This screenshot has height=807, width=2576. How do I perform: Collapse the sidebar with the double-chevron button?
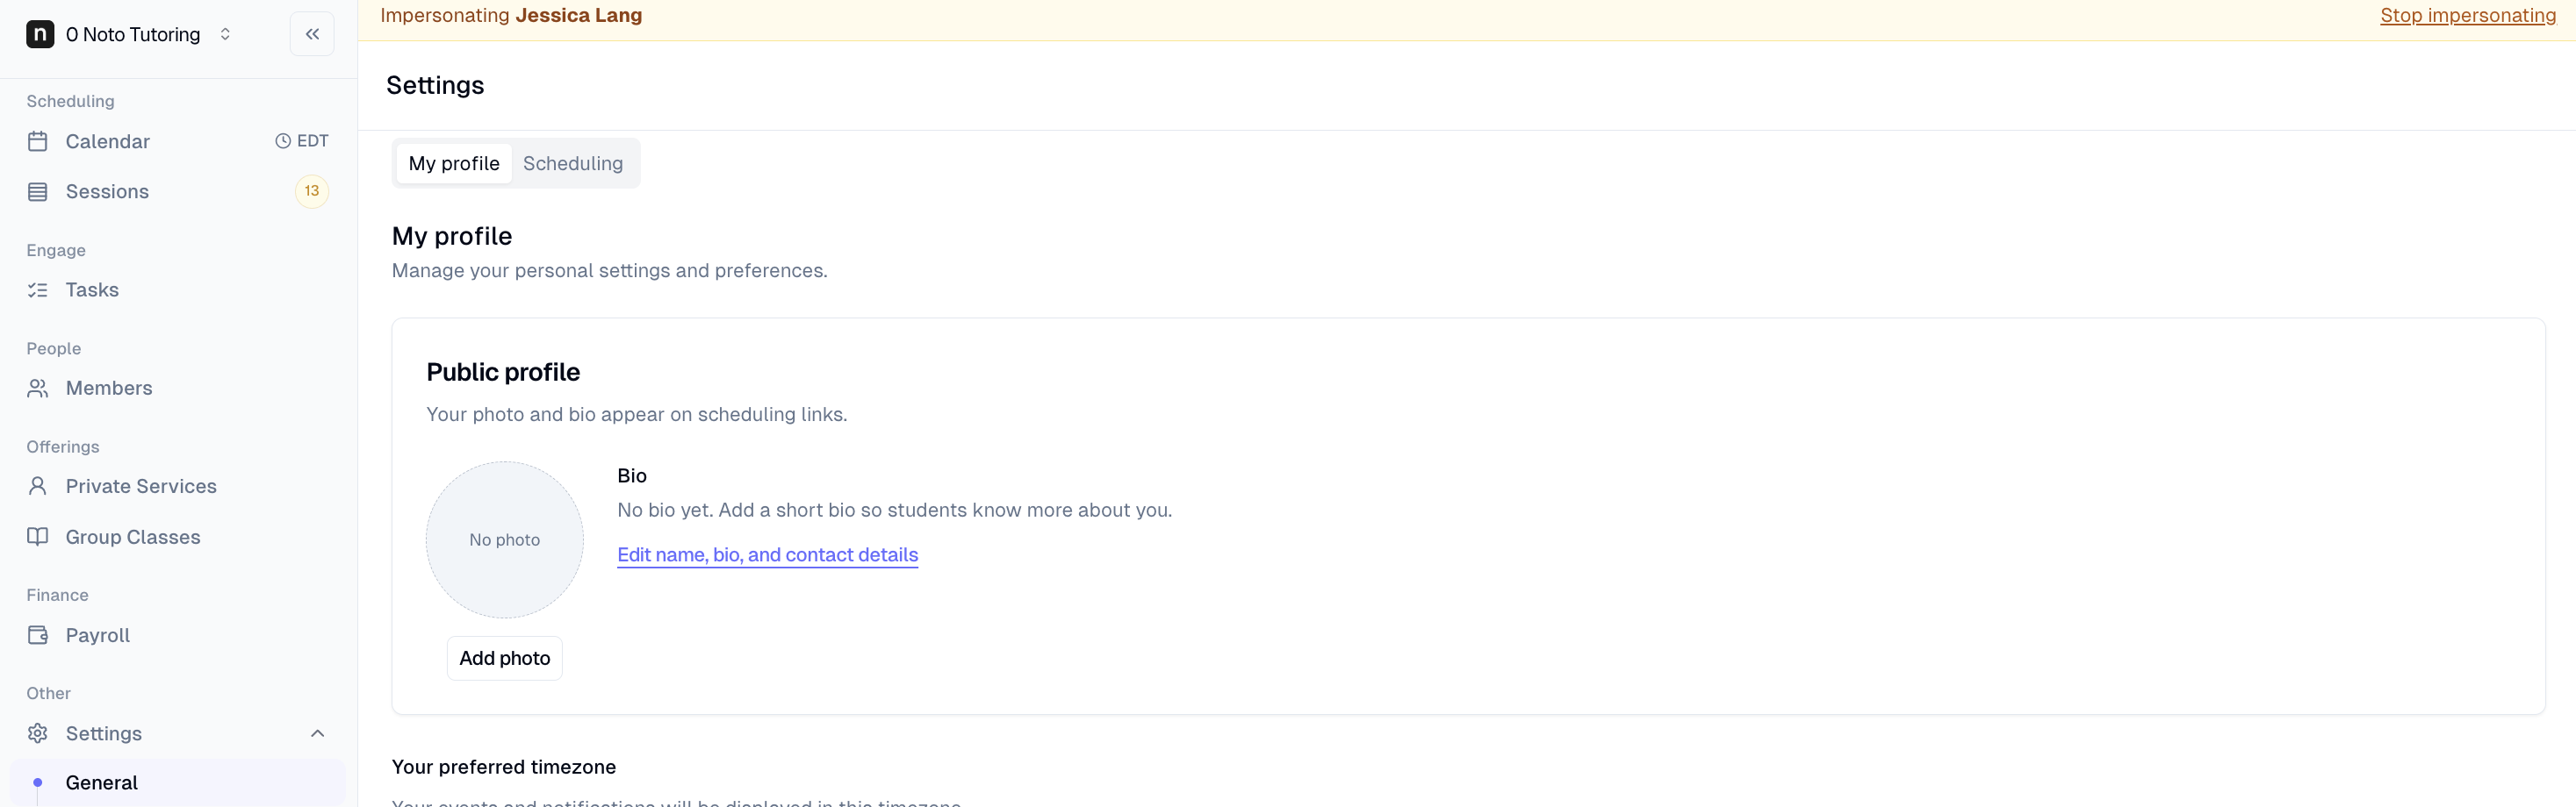pyautogui.click(x=312, y=34)
